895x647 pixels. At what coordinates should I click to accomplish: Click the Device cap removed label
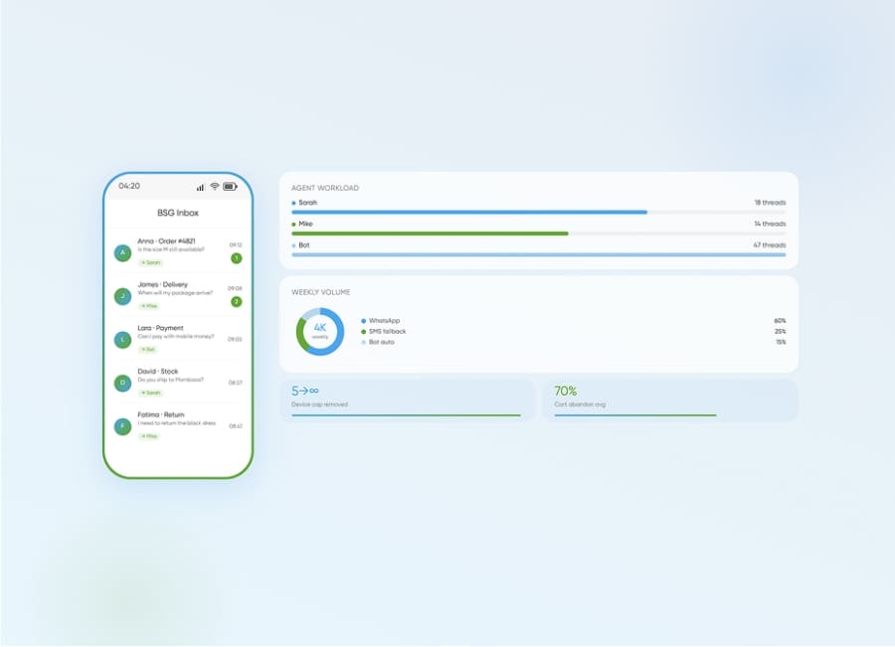tap(319, 404)
